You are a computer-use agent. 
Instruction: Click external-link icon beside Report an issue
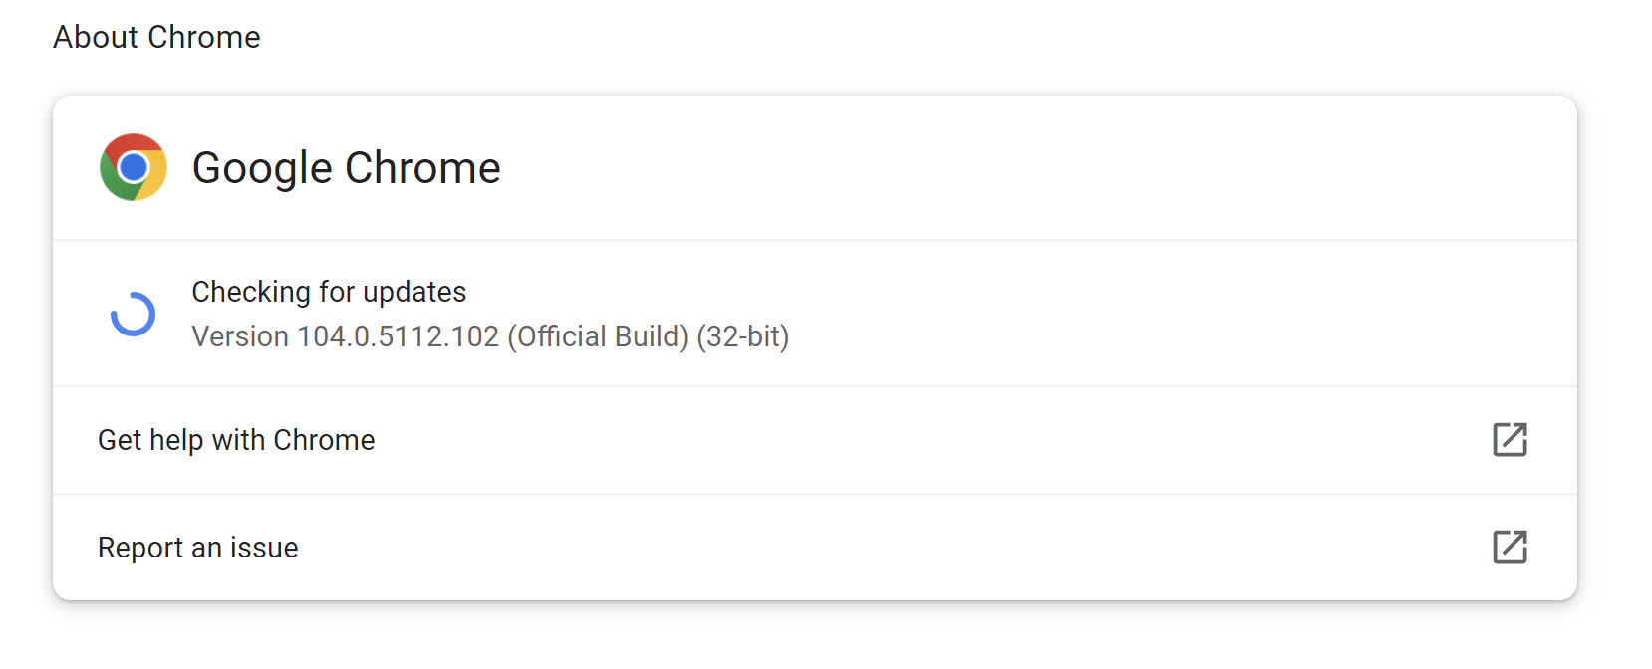[x=1510, y=547]
